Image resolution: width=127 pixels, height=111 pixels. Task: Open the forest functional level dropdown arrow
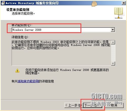(x=113, y=30)
